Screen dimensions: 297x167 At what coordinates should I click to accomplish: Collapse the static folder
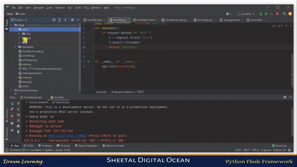coord(15,30)
